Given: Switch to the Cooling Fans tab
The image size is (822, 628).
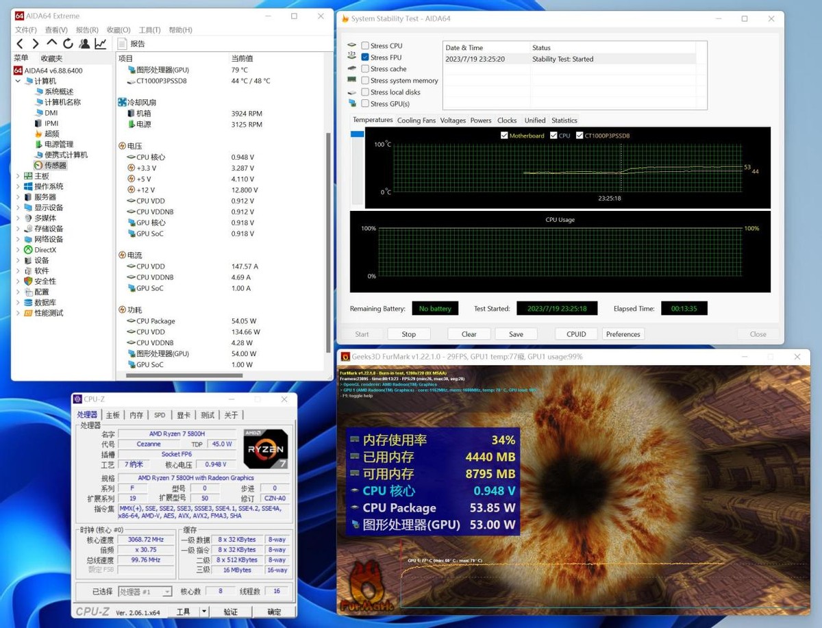Looking at the screenshot, I should click(x=416, y=121).
